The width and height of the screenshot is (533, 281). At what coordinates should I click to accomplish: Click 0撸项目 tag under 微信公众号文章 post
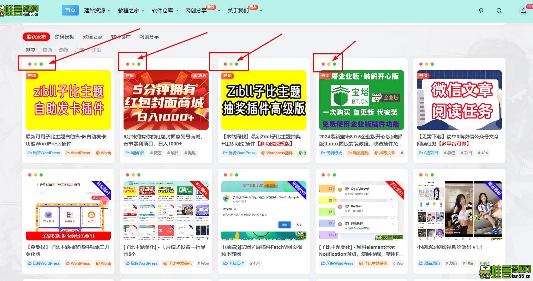click(x=429, y=153)
